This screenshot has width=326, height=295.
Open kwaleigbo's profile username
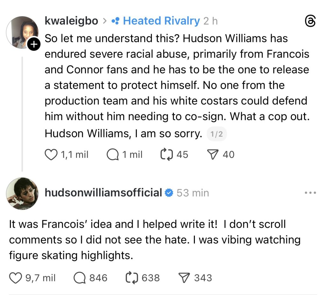click(72, 21)
